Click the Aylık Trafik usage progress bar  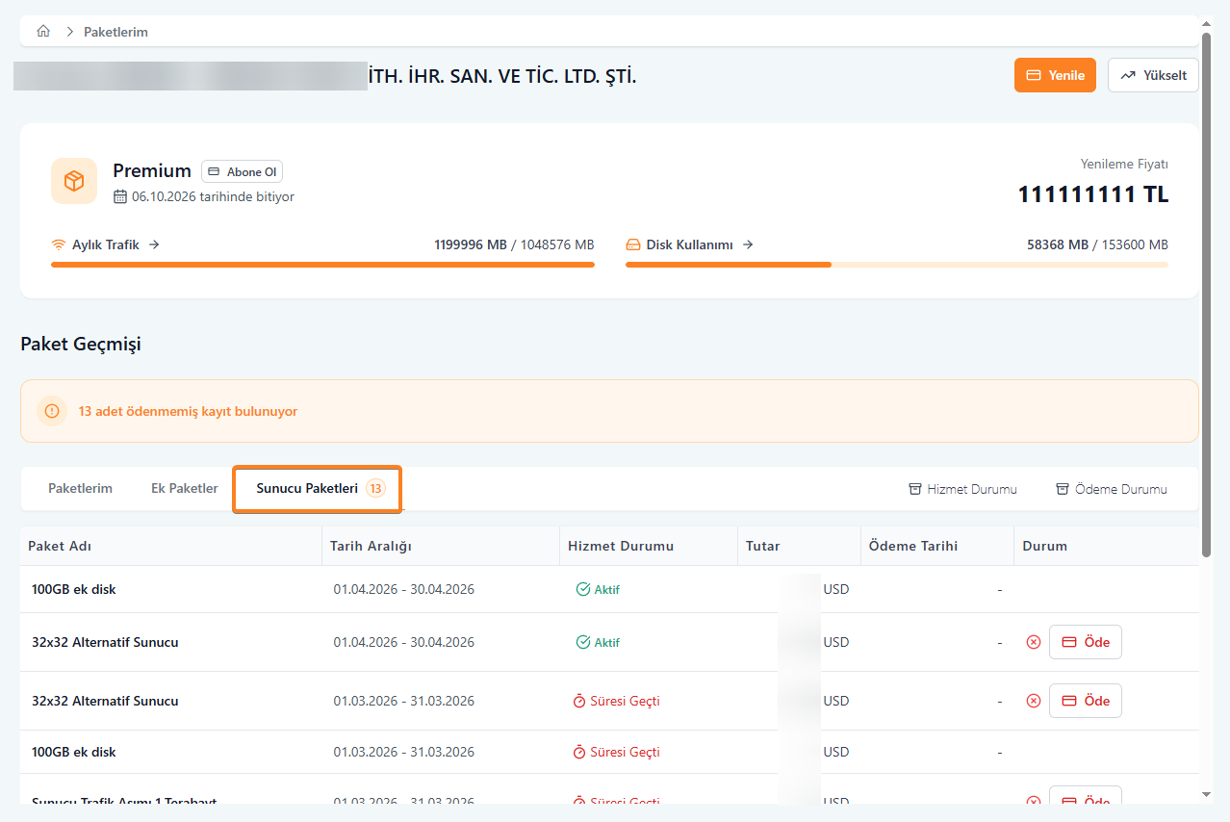(x=322, y=264)
